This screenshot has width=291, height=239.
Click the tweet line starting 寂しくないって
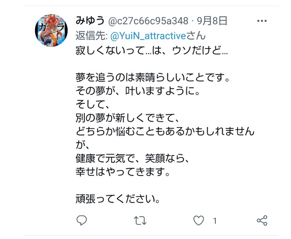pos(152,50)
